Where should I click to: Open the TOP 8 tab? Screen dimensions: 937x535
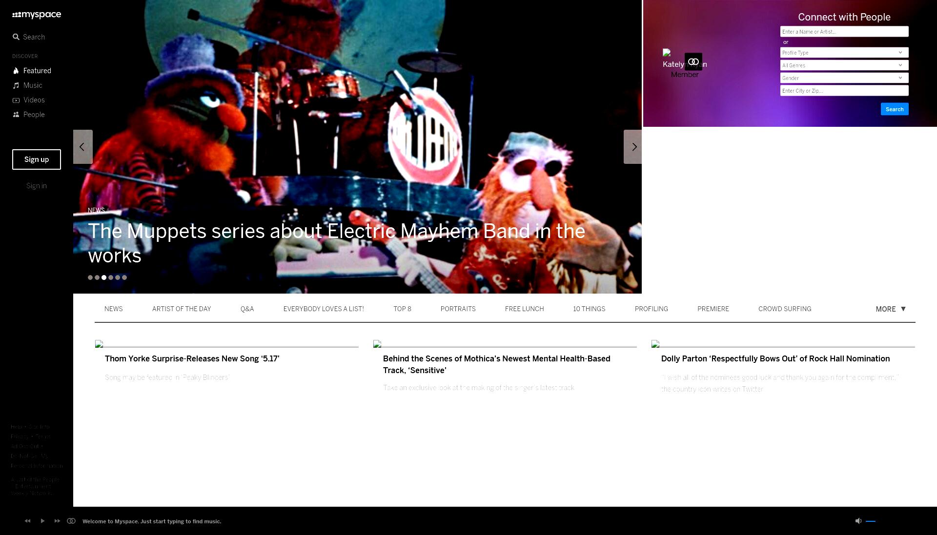402,309
